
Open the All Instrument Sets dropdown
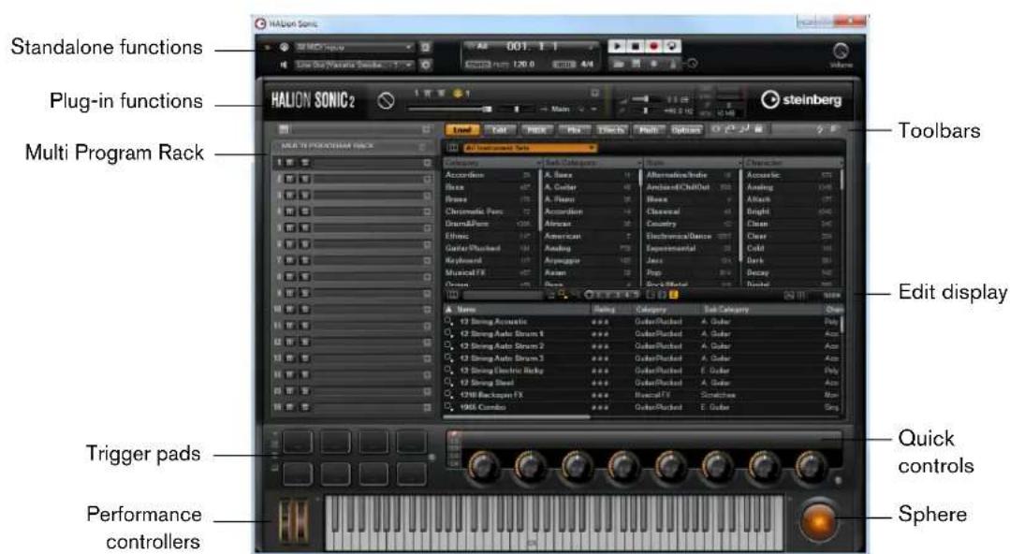click(x=530, y=148)
